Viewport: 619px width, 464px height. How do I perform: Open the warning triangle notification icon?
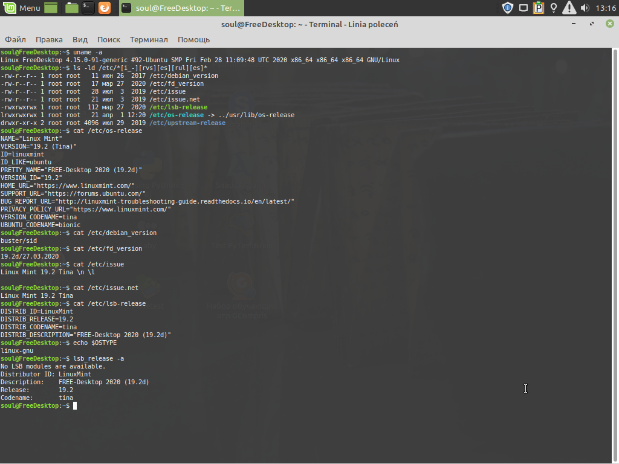tap(569, 8)
